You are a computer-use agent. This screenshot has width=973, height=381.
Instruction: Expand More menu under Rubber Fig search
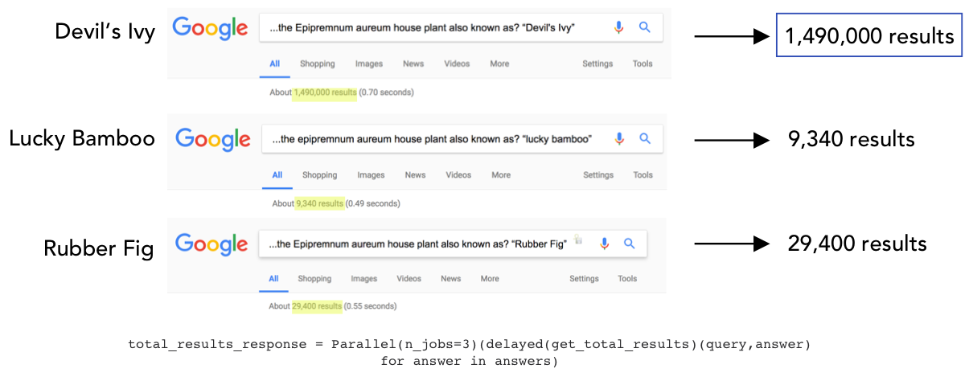click(490, 279)
